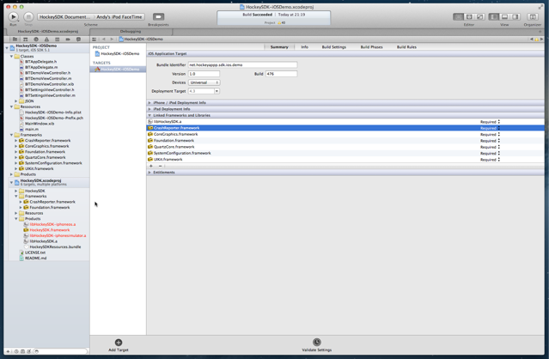Click the yellow issue warning indicator
This screenshot has width=549, height=359.
click(536, 40)
